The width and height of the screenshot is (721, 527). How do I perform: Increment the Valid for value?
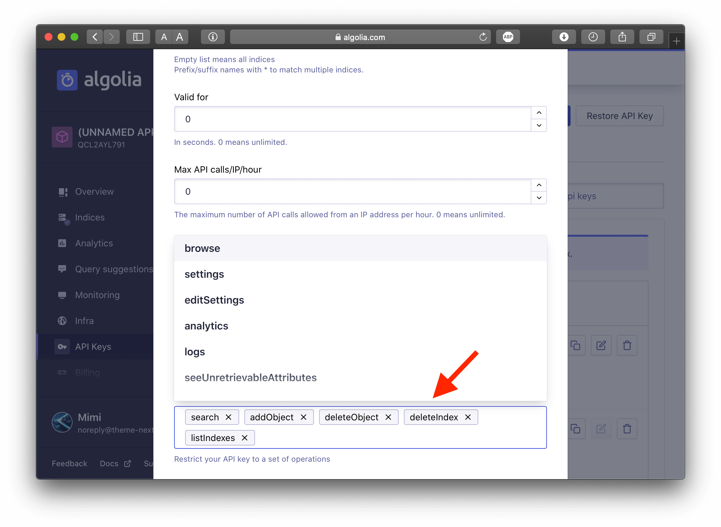pos(538,113)
